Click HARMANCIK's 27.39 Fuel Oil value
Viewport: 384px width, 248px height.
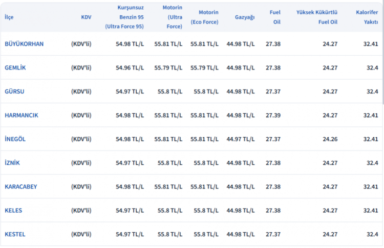[x=273, y=115]
